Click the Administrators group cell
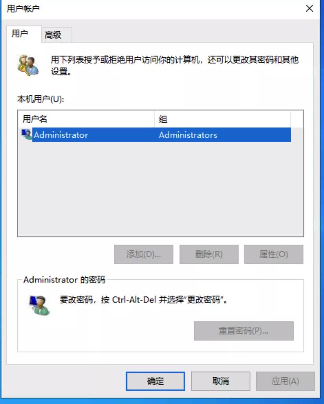Screen dimensions: 324x404 188,135
